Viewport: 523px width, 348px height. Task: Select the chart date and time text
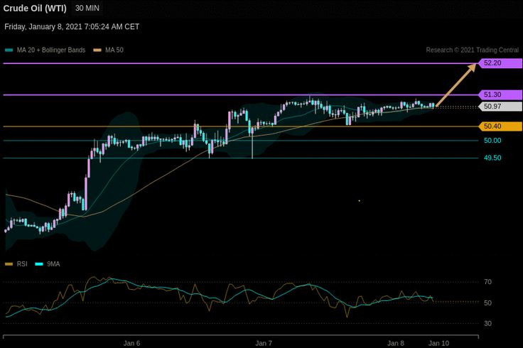pos(72,27)
